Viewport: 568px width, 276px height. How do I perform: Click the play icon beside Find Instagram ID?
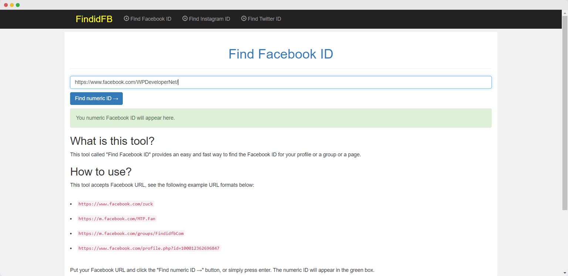pyautogui.click(x=185, y=18)
